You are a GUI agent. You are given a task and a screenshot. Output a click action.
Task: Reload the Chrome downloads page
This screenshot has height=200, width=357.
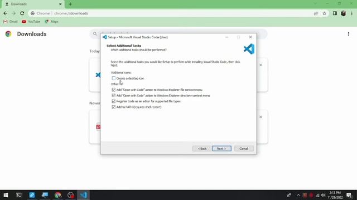[22, 13]
